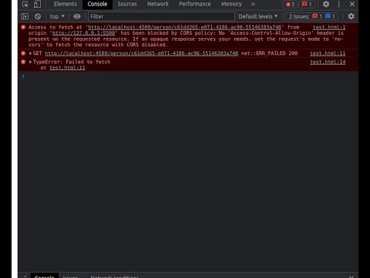This screenshot has height=278, width=370.
Task: Click the console prompt input line
Action: click(x=190, y=76)
